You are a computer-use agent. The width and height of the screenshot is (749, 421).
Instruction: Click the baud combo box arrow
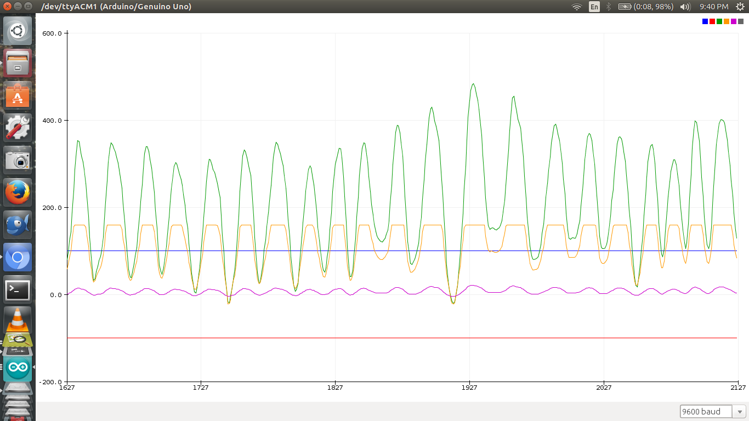point(740,412)
